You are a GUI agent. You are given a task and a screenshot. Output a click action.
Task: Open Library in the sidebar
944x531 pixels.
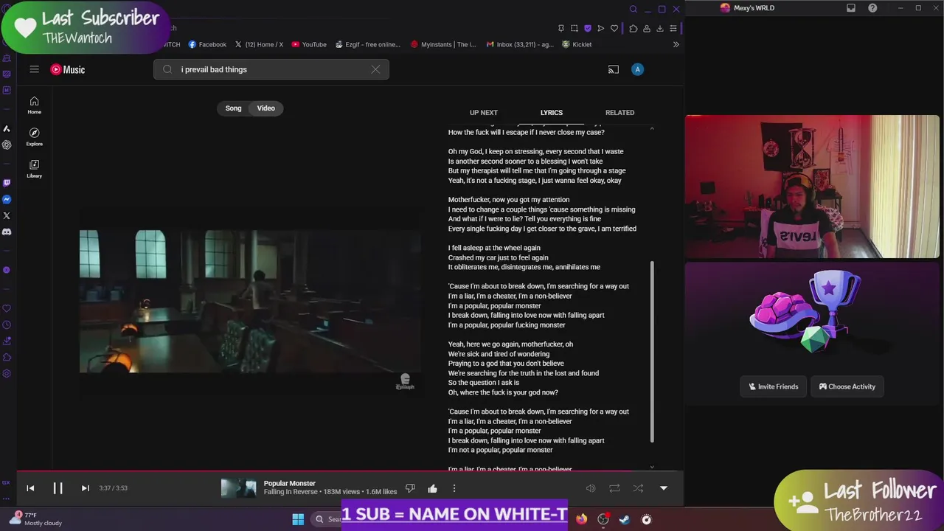pyautogui.click(x=34, y=168)
